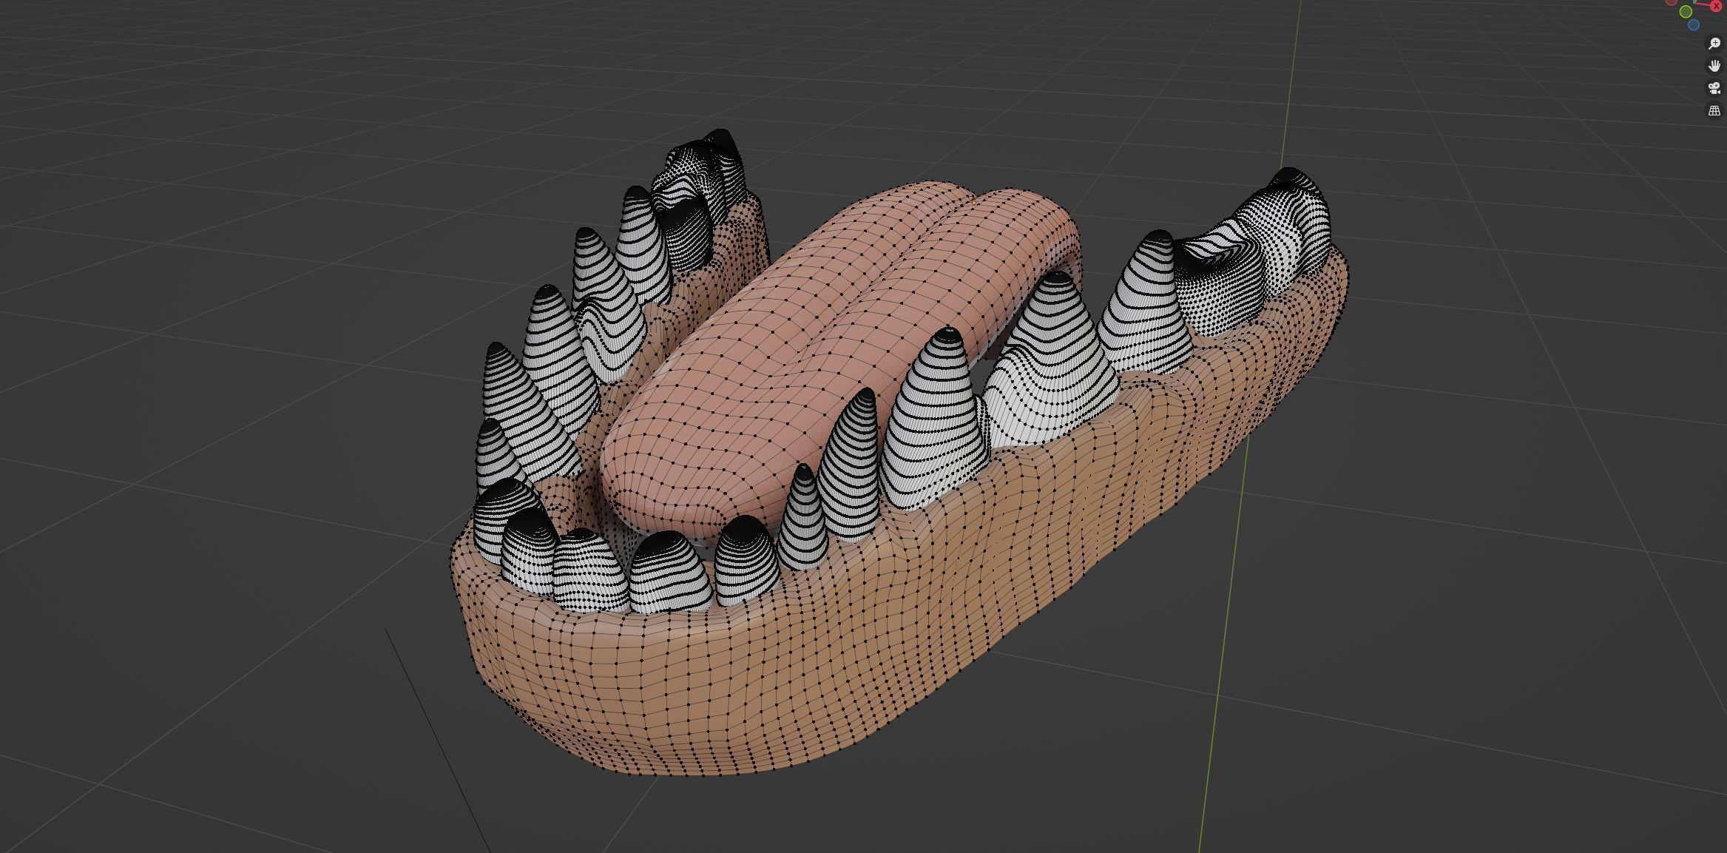Click the faded red circle on gizmo's top edge

coord(1671,2)
